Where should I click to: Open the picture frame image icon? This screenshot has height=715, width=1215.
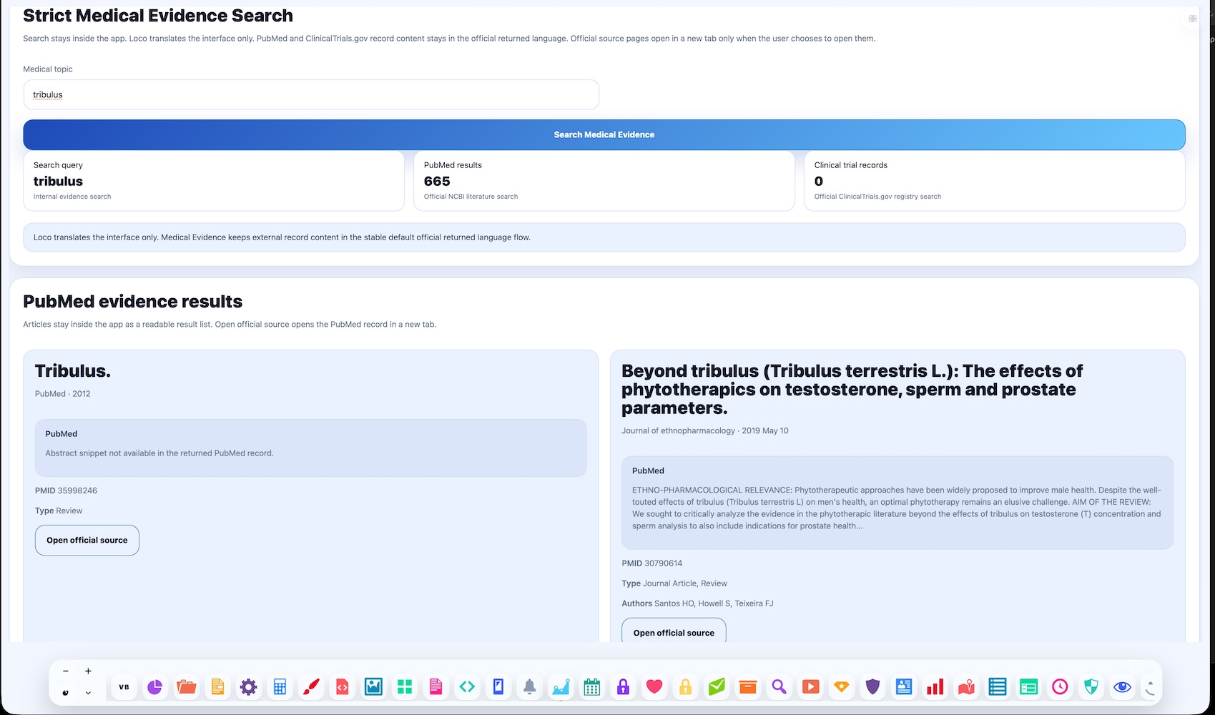373,687
